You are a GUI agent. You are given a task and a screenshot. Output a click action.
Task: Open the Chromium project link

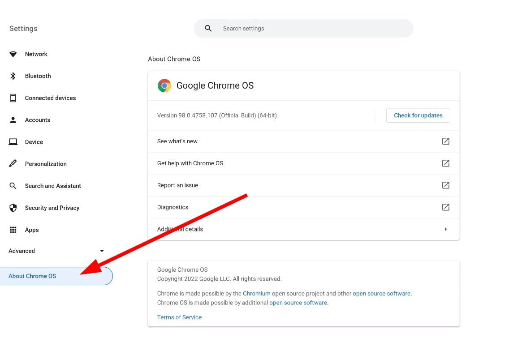click(256, 293)
